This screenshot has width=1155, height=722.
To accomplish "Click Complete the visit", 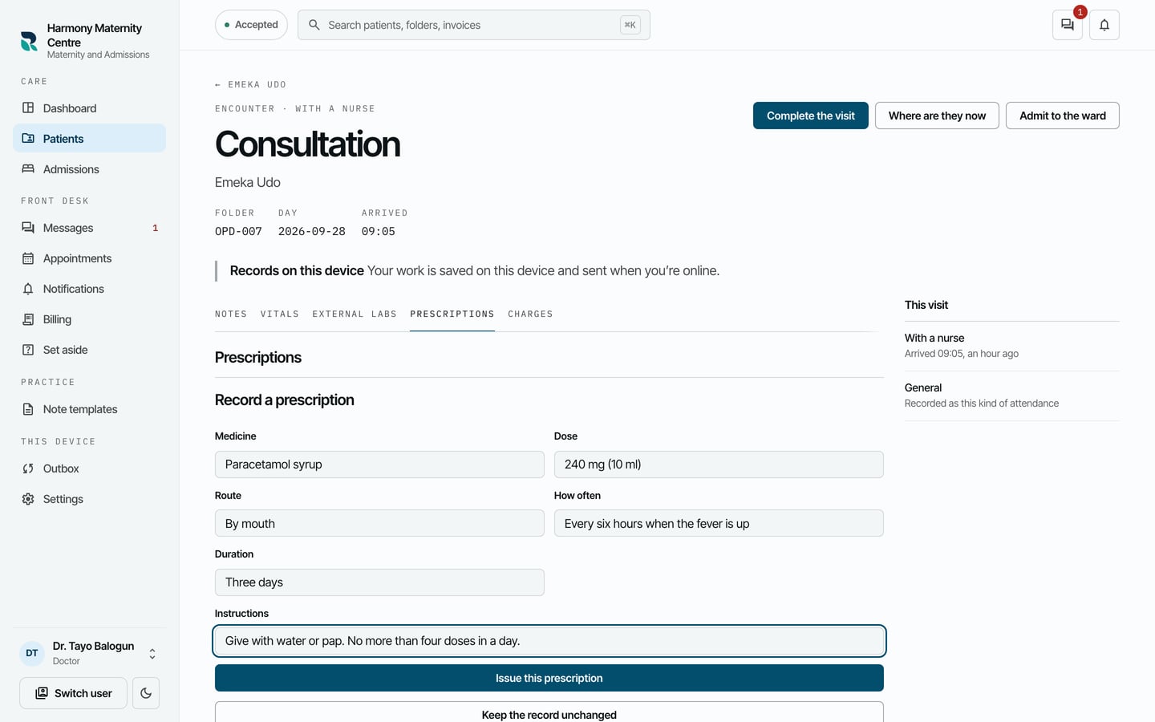I will (x=811, y=116).
